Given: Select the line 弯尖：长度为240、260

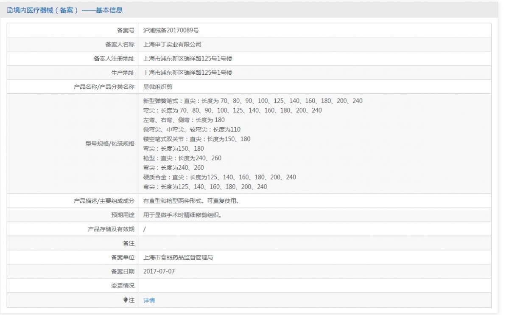Looking at the screenshot, I should click(x=174, y=168).
